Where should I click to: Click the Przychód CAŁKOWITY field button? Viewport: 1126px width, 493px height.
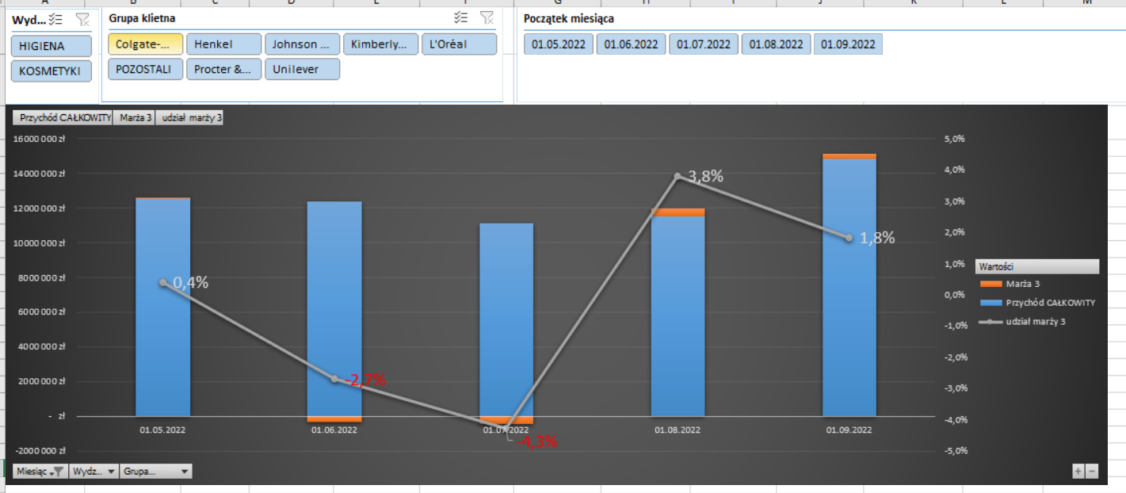tap(63, 118)
